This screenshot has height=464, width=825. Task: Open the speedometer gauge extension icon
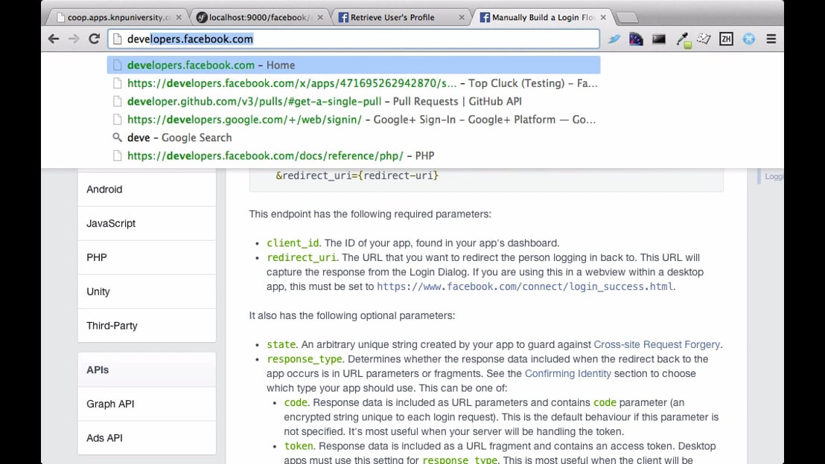tap(636, 39)
